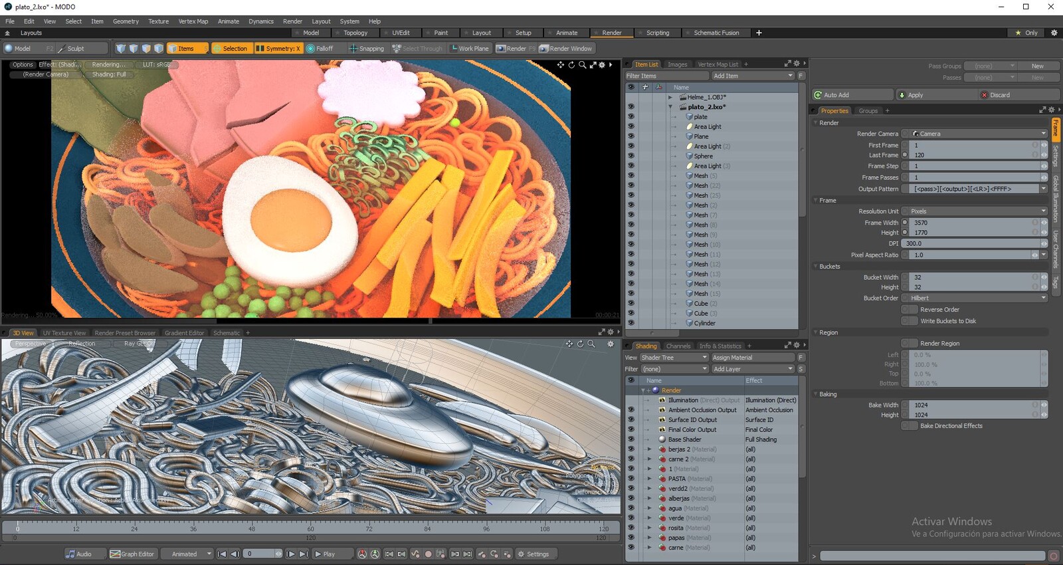Image resolution: width=1063 pixels, height=565 pixels.
Task: Open Shader Tree view dropdown
Action: point(674,358)
